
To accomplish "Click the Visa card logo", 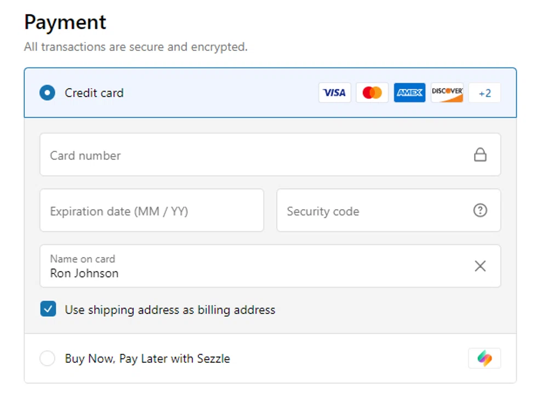I will [334, 93].
